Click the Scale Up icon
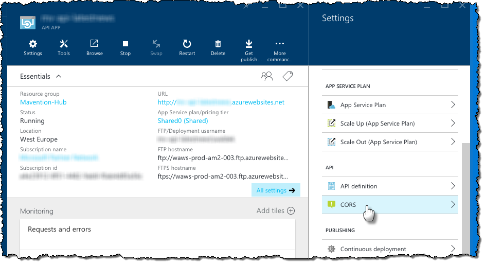485x264 pixels. click(x=331, y=123)
